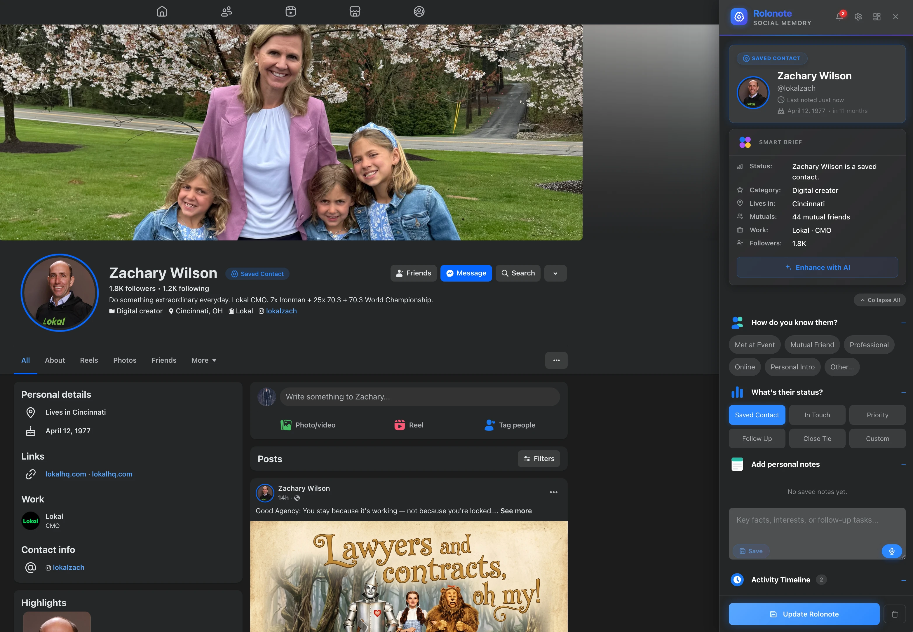Click Collapse All sections
Screen dimensions: 913x632
click(880, 300)
